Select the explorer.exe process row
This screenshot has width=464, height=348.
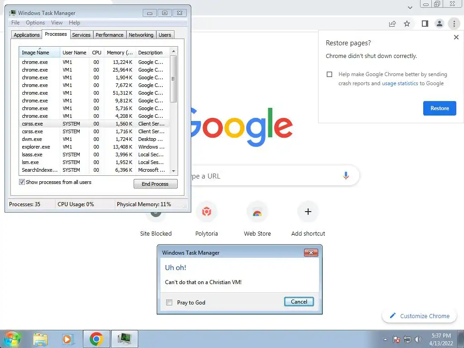94,147
